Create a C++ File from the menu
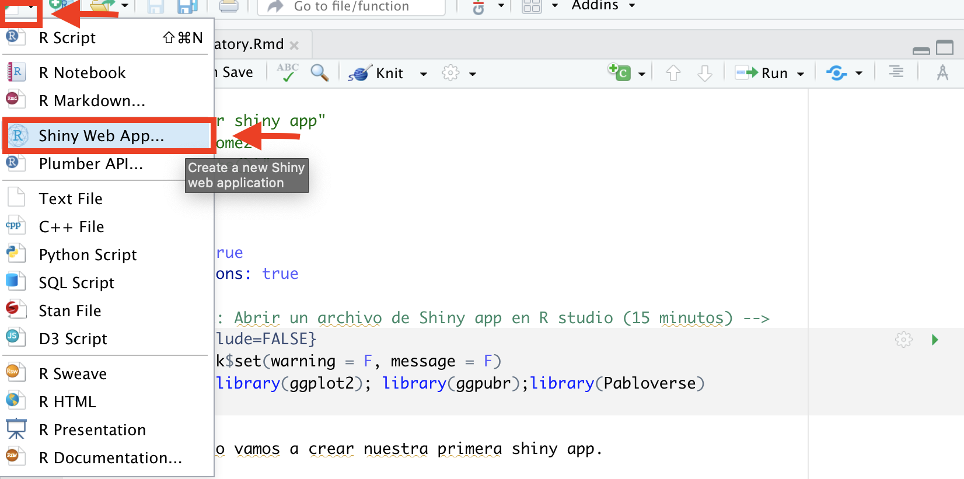 (x=106, y=227)
